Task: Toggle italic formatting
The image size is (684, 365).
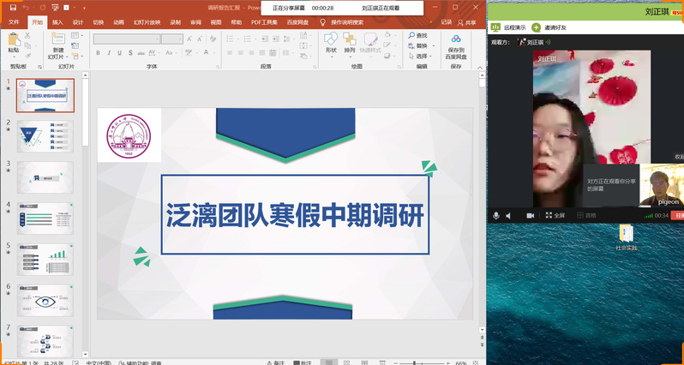Action: point(109,53)
